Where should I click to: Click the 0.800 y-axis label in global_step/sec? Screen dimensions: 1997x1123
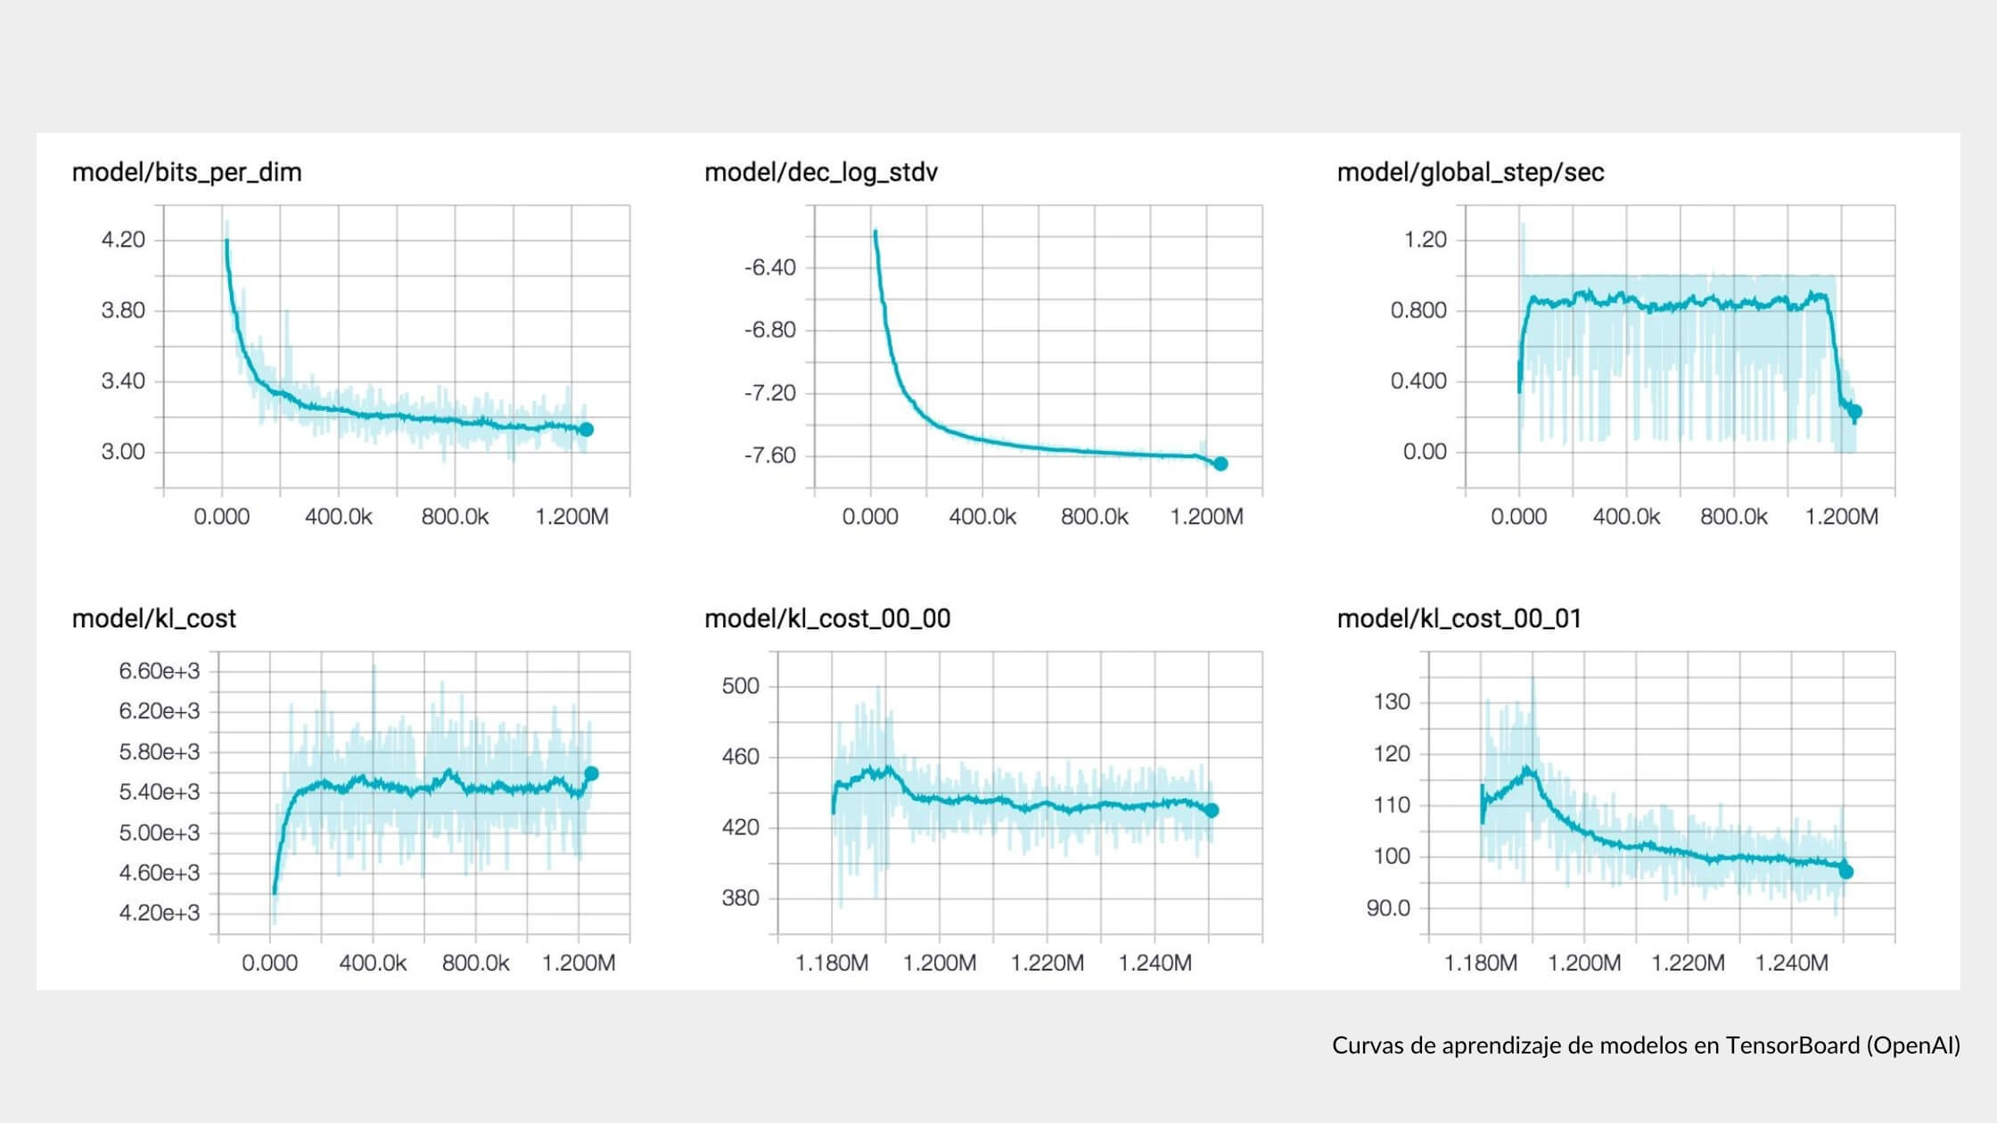(1418, 310)
